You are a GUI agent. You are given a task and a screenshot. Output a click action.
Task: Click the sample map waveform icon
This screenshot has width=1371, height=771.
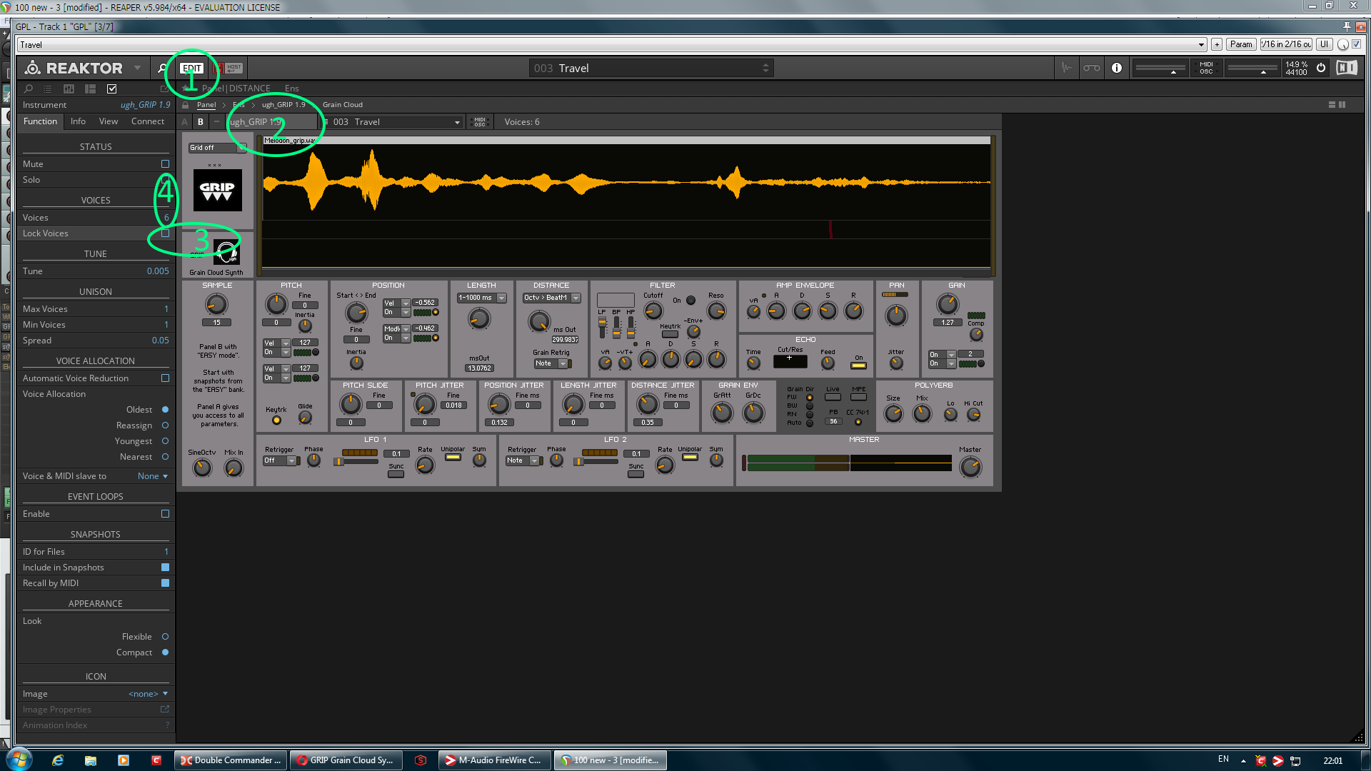click(1067, 68)
